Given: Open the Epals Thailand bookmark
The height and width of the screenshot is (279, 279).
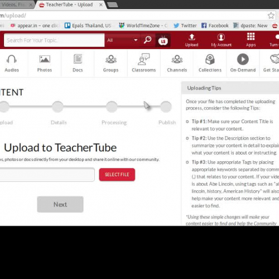Looking at the screenshot, I should click(x=88, y=26).
